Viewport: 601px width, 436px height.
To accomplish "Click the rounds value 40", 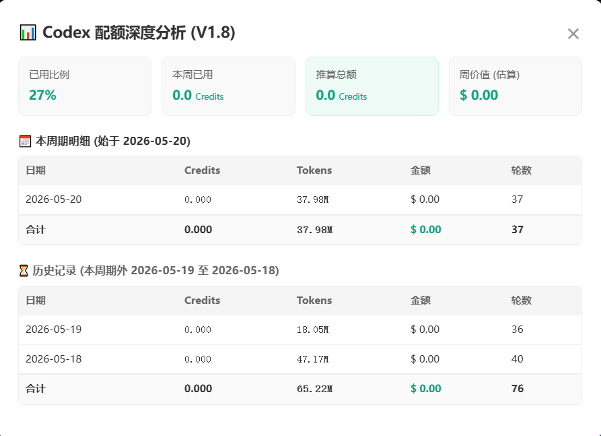I will tap(517, 359).
